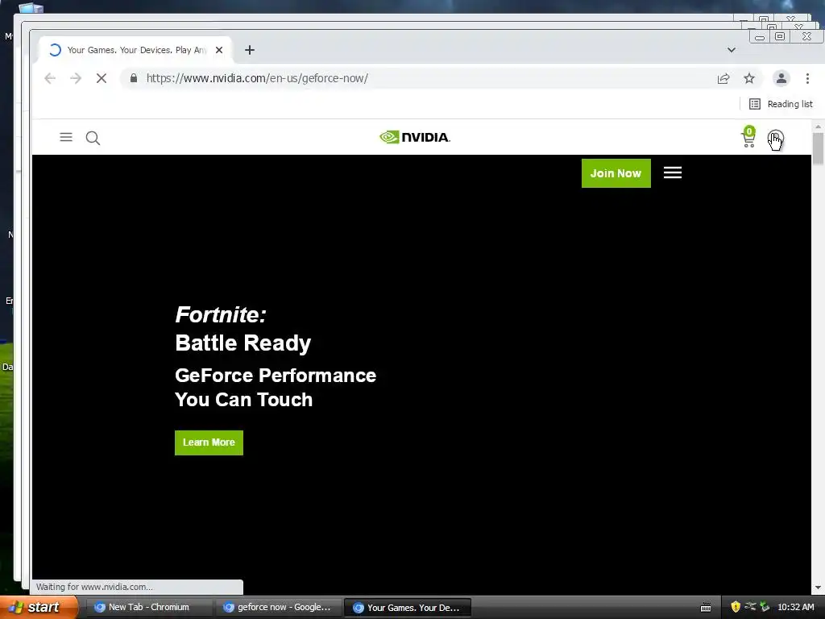Click the Learn More button
This screenshot has width=825, height=619.
[209, 442]
